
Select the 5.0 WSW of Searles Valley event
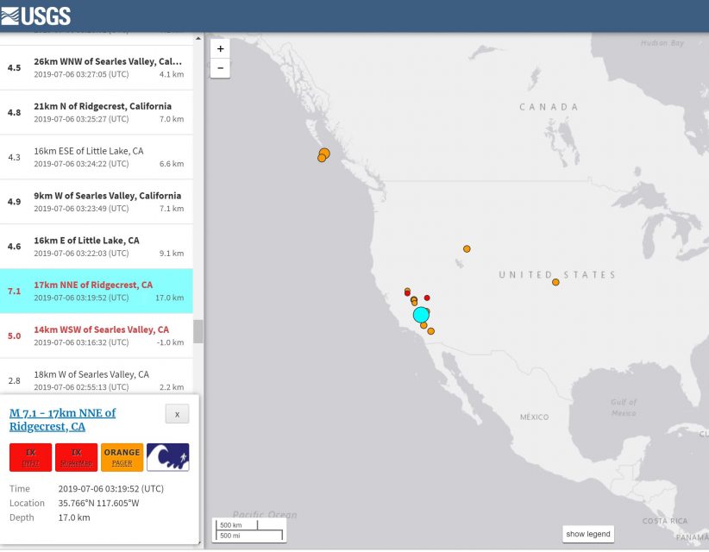point(96,336)
